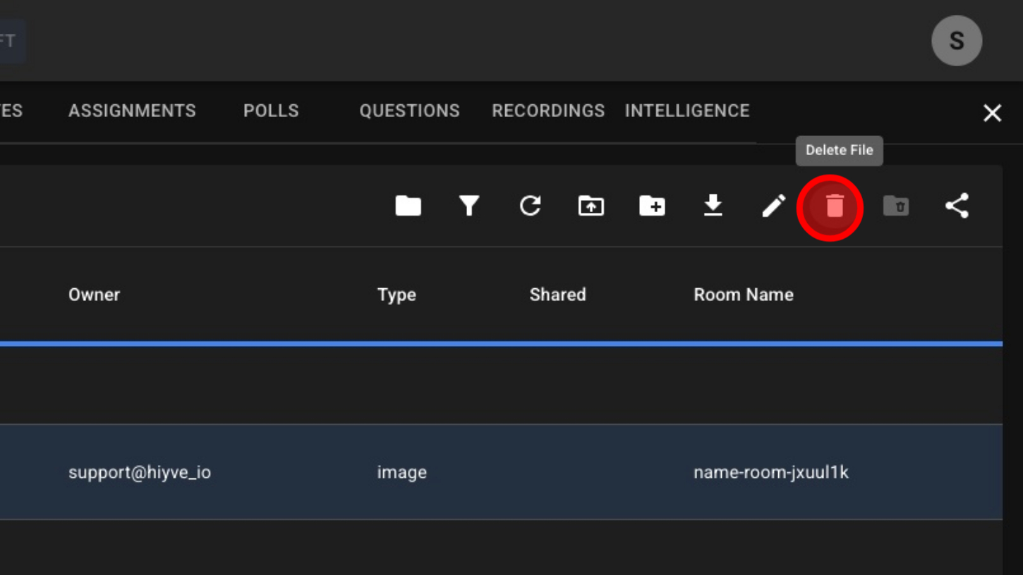Open the POLLS tab

pos(271,111)
